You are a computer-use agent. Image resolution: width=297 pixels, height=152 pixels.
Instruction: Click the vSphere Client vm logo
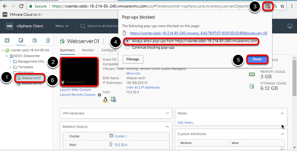[x=9, y=26]
